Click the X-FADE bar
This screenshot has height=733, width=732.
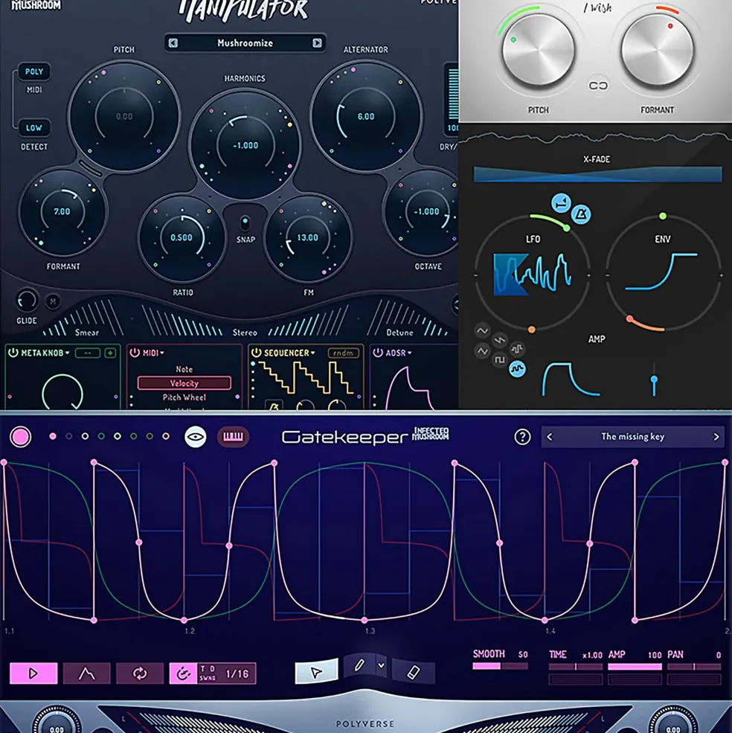(598, 174)
